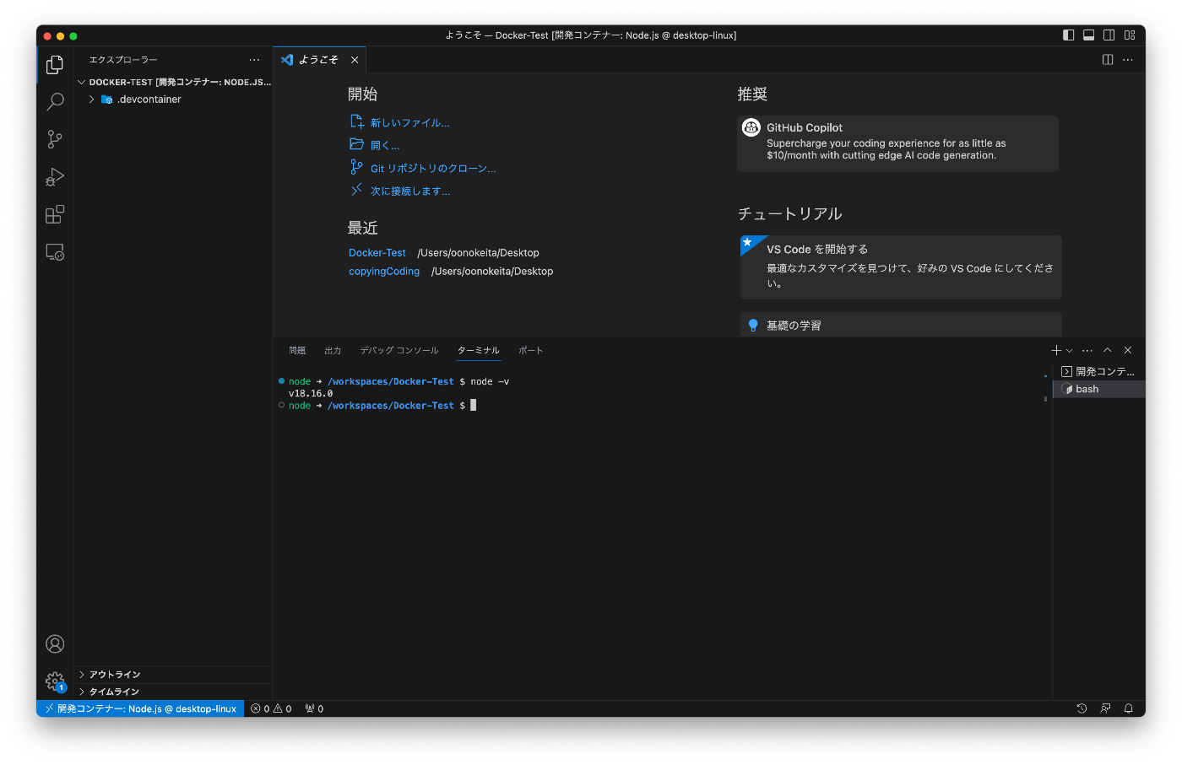Open the Accounts menu icon

pyautogui.click(x=55, y=644)
